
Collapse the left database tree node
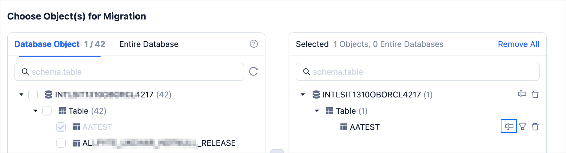point(21,95)
